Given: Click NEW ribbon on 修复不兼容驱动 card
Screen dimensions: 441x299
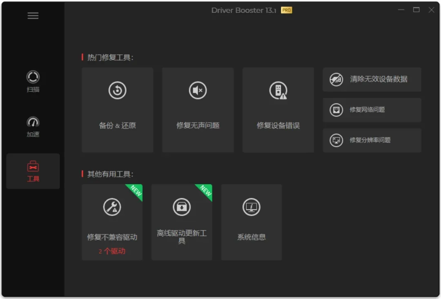Looking at the screenshot, I should [136, 190].
